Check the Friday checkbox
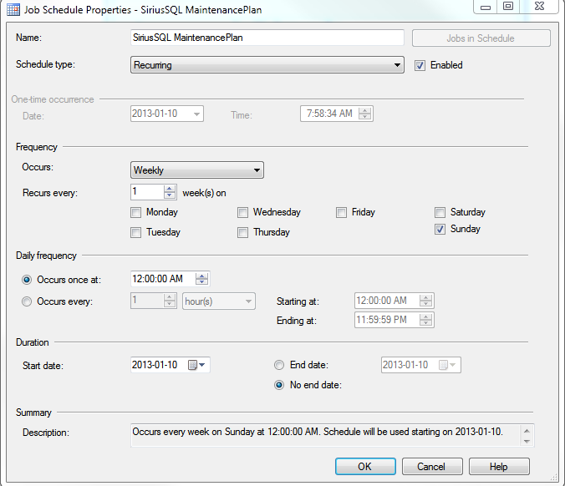Viewport: 565px width, 486px height. click(x=341, y=212)
